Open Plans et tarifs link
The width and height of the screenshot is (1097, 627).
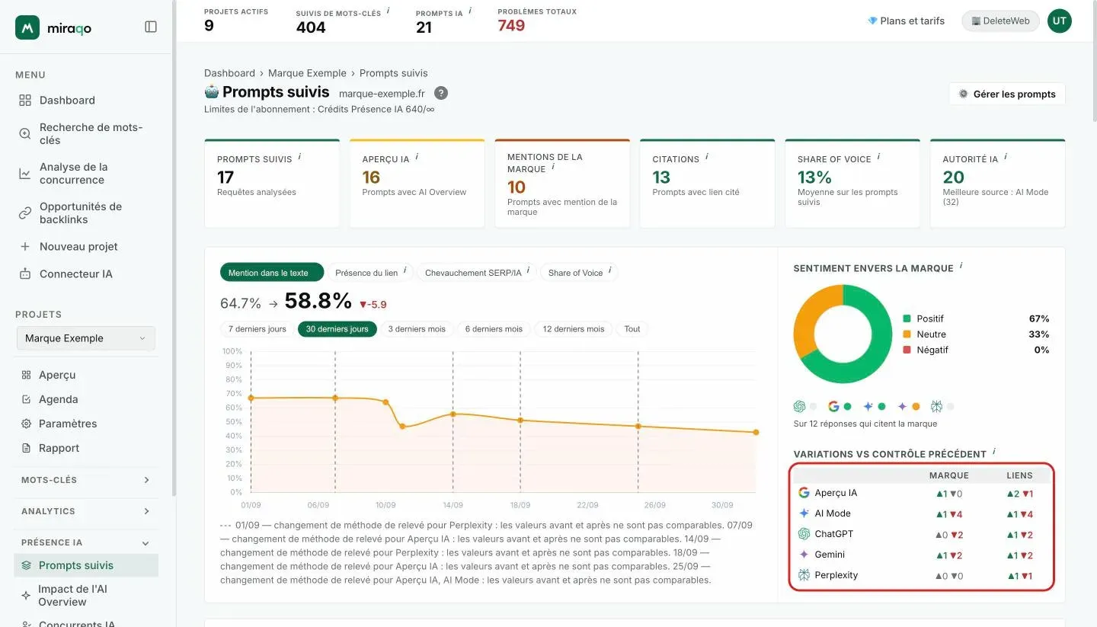(906, 21)
